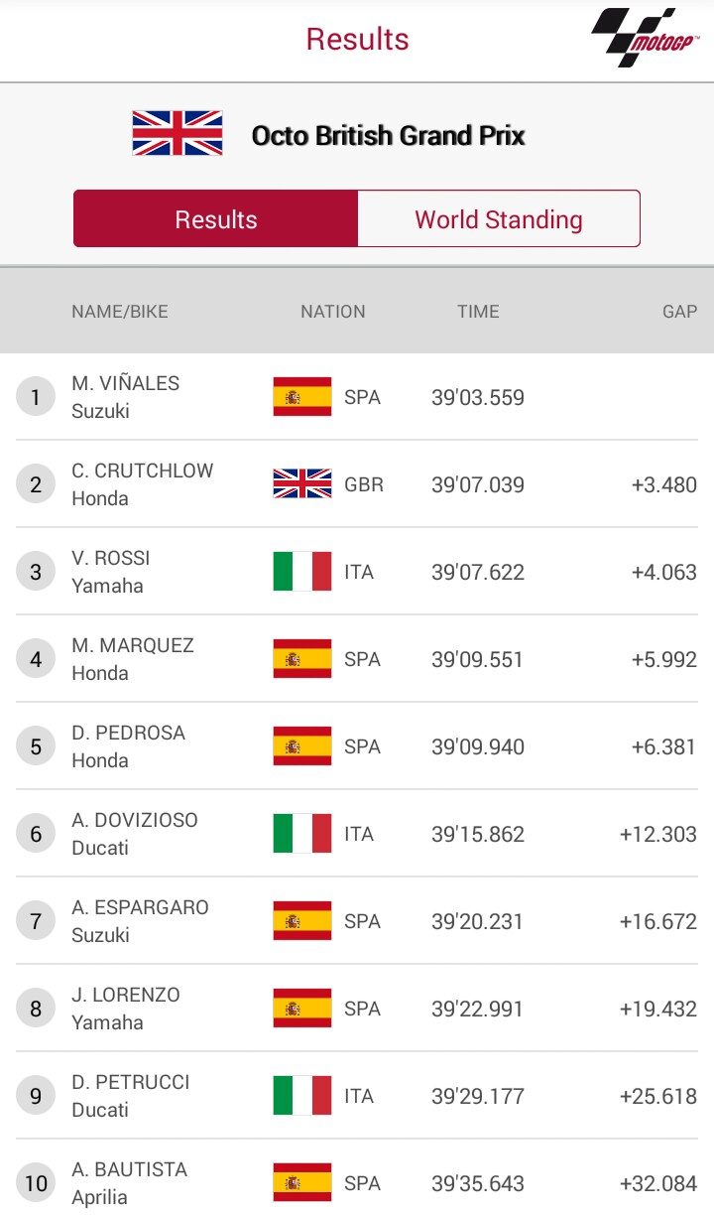Tap the TIME column header
Screen dimensions: 714x1215
[x=478, y=312]
